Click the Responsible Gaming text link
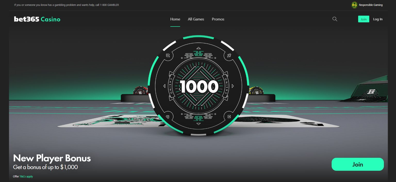The width and height of the screenshot is (396, 182). [371, 5]
